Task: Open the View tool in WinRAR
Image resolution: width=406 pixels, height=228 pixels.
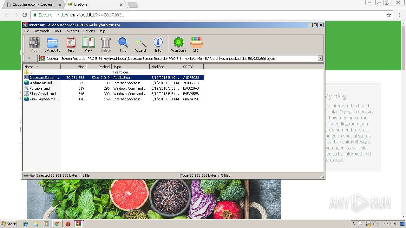Action: tap(88, 44)
